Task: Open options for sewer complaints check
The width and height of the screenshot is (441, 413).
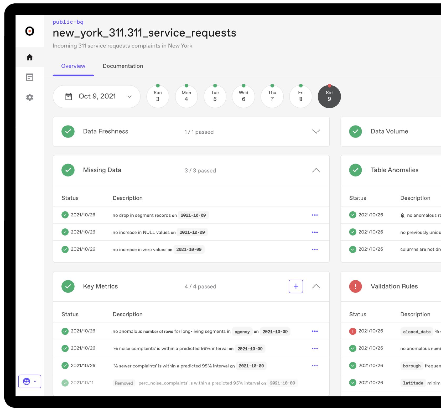Action: point(315,366)
